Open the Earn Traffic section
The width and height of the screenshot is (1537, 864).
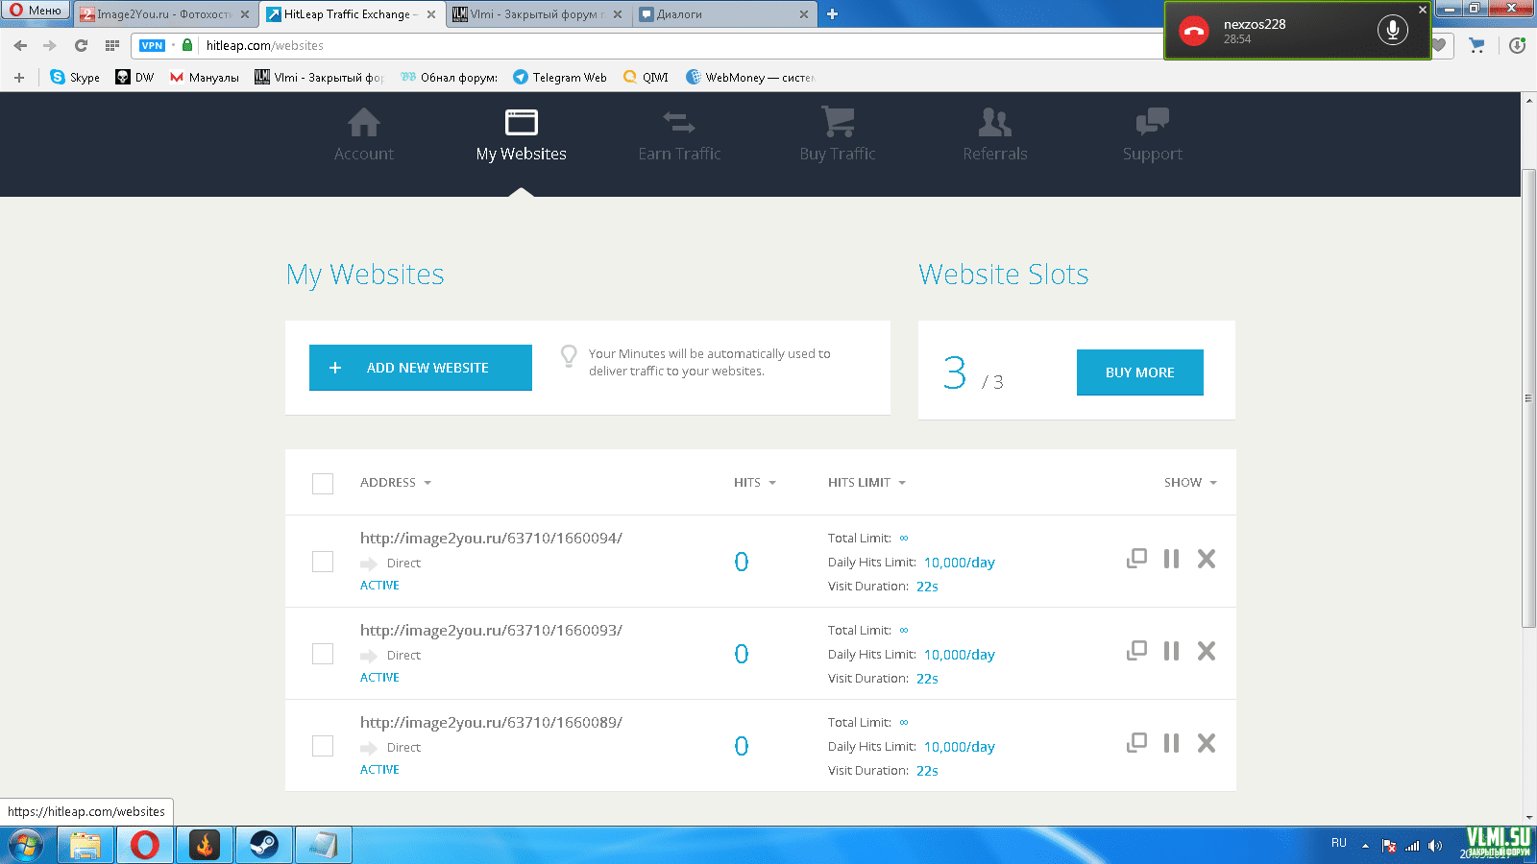679,123
